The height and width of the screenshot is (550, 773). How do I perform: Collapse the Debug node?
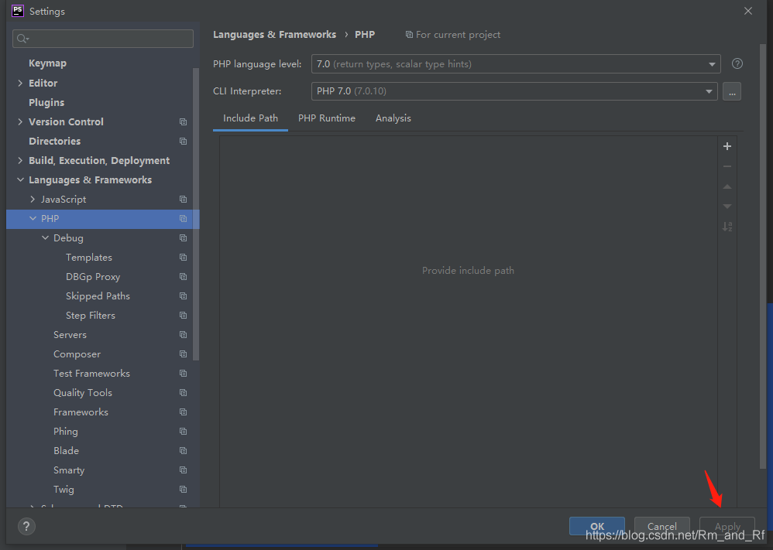46,237
